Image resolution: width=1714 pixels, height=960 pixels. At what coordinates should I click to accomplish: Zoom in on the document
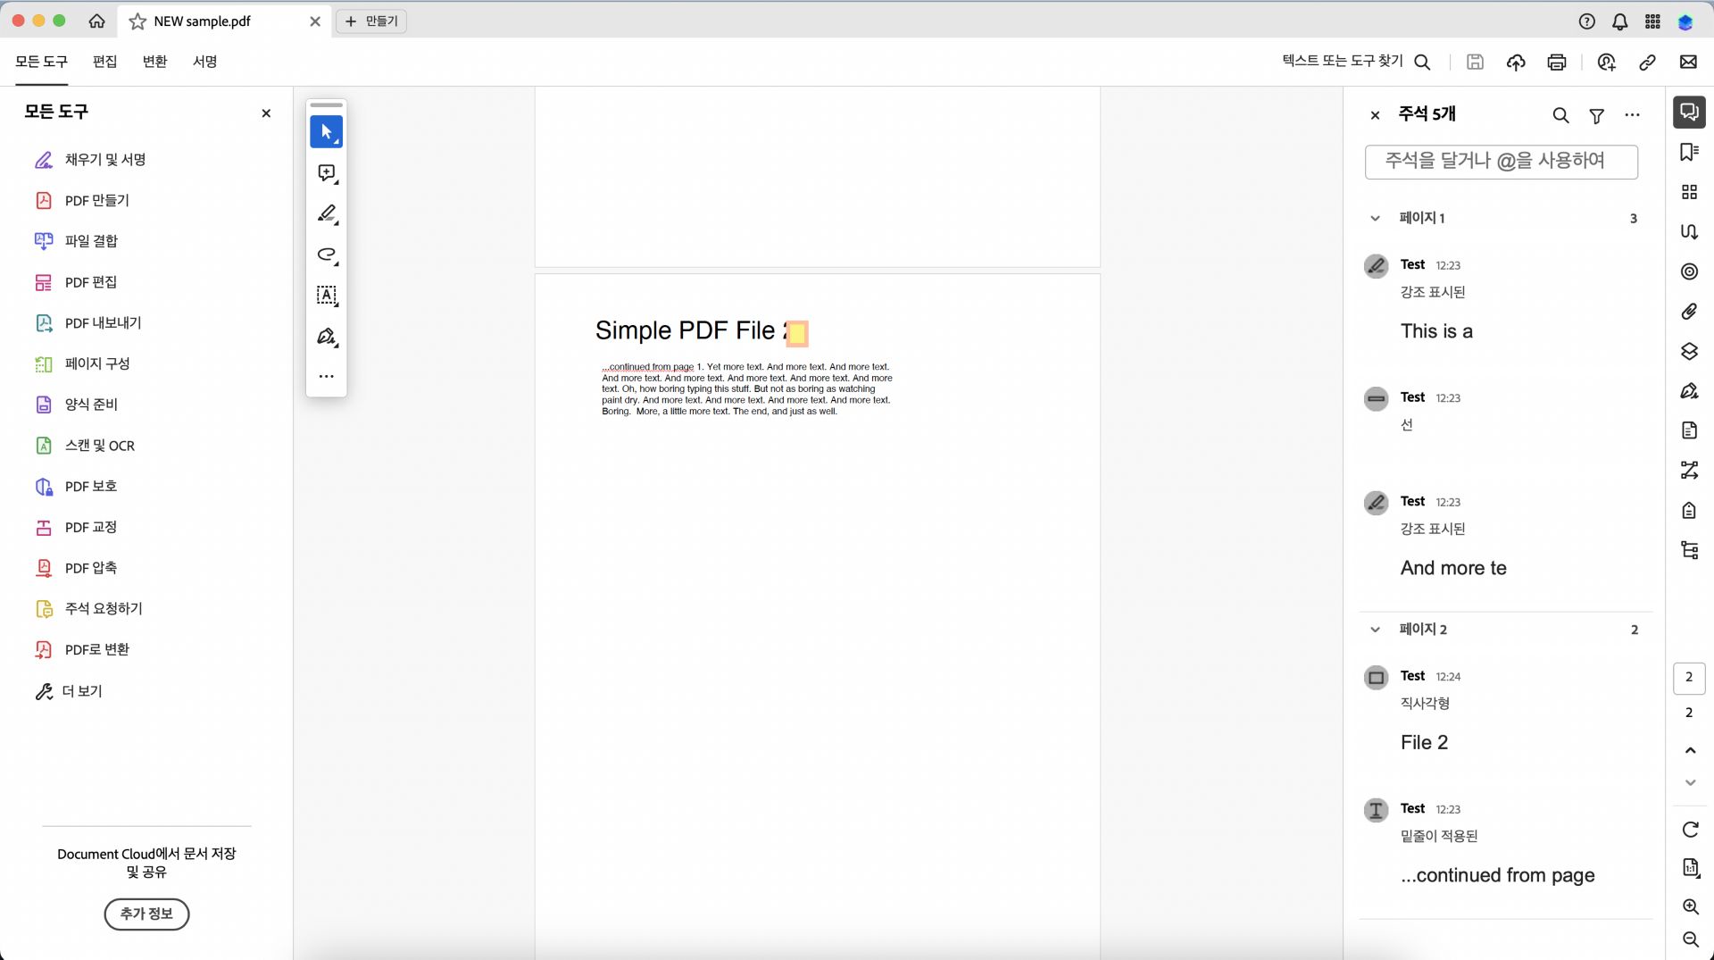point(1690,907)
